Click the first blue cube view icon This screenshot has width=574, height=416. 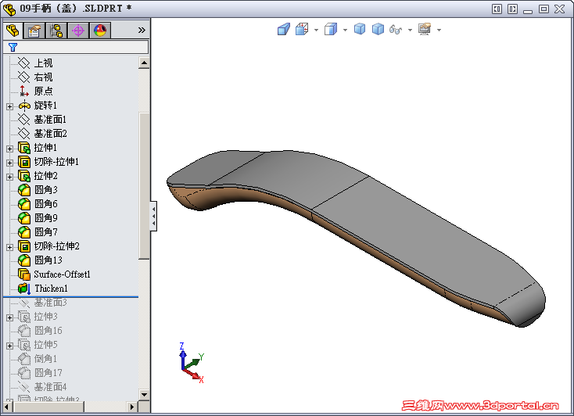click(360, 29)
